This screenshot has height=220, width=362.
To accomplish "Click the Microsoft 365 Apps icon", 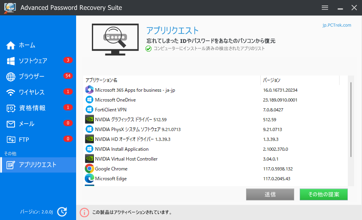I will [x=89, y=90].
